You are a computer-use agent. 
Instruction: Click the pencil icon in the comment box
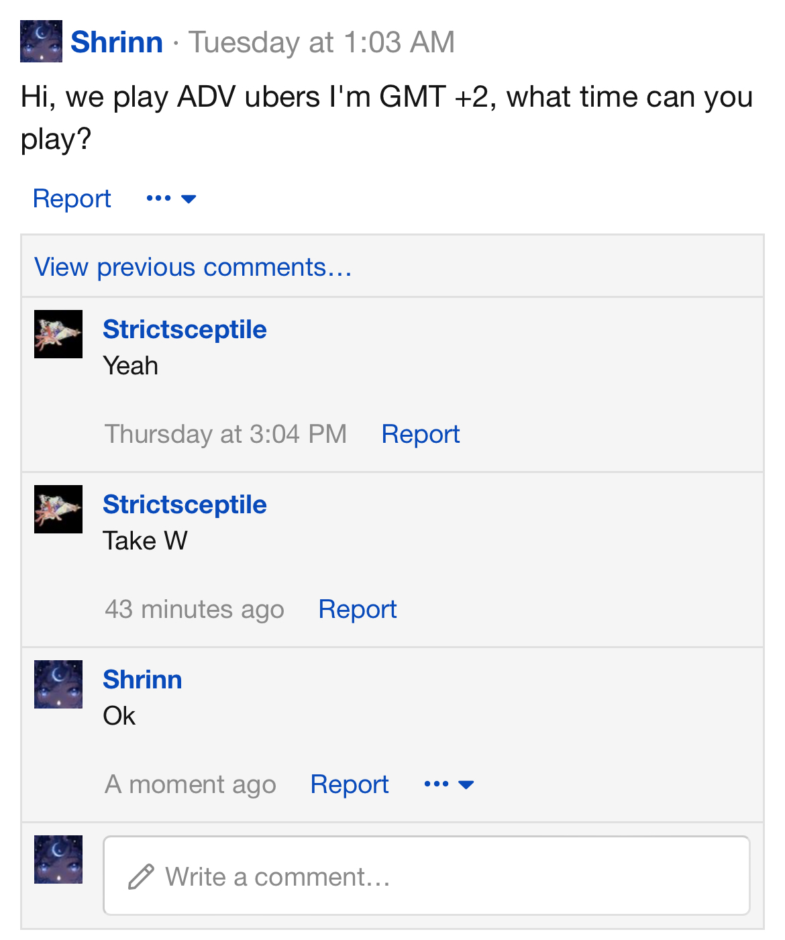point(141,877)
